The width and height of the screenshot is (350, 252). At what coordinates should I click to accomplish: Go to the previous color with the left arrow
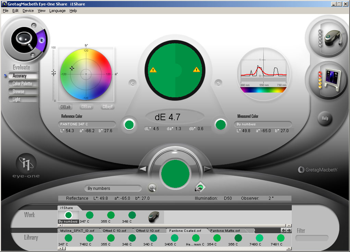[x=143, y=169]
